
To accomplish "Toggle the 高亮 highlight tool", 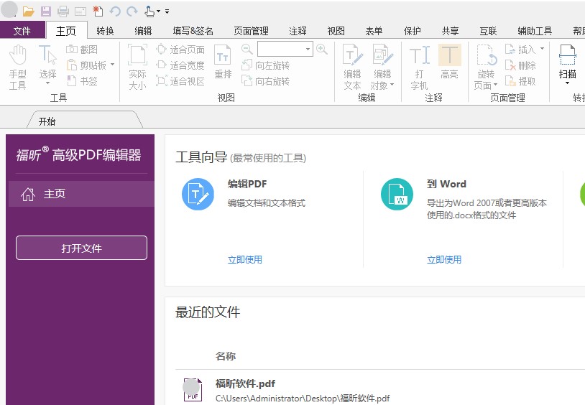I will click(450, 62).
